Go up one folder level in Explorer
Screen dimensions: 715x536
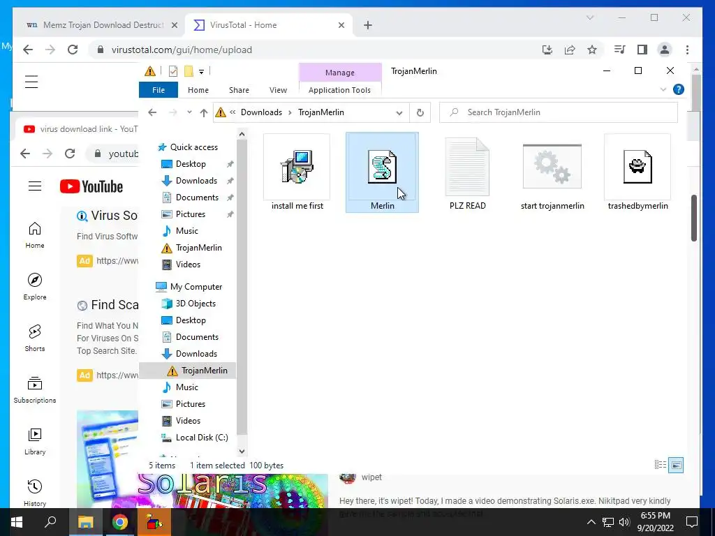(x=203, y=112)
